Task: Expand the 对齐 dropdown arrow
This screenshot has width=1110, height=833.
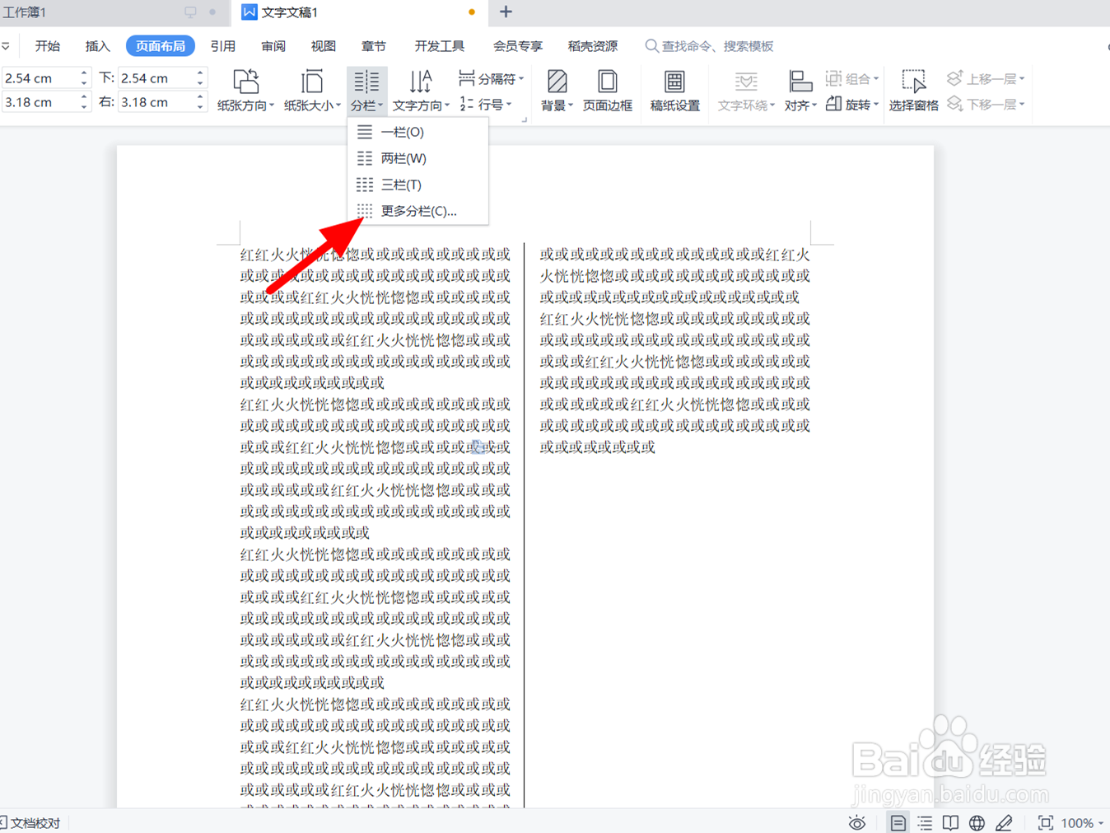Action: click(814, 105)
